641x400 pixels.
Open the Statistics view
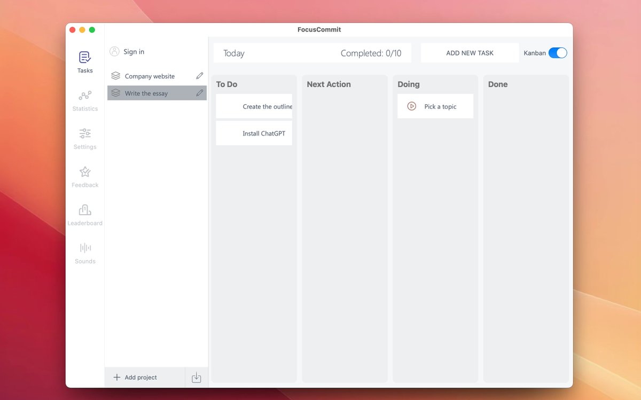pyautogui.click(x=85, y=100)
